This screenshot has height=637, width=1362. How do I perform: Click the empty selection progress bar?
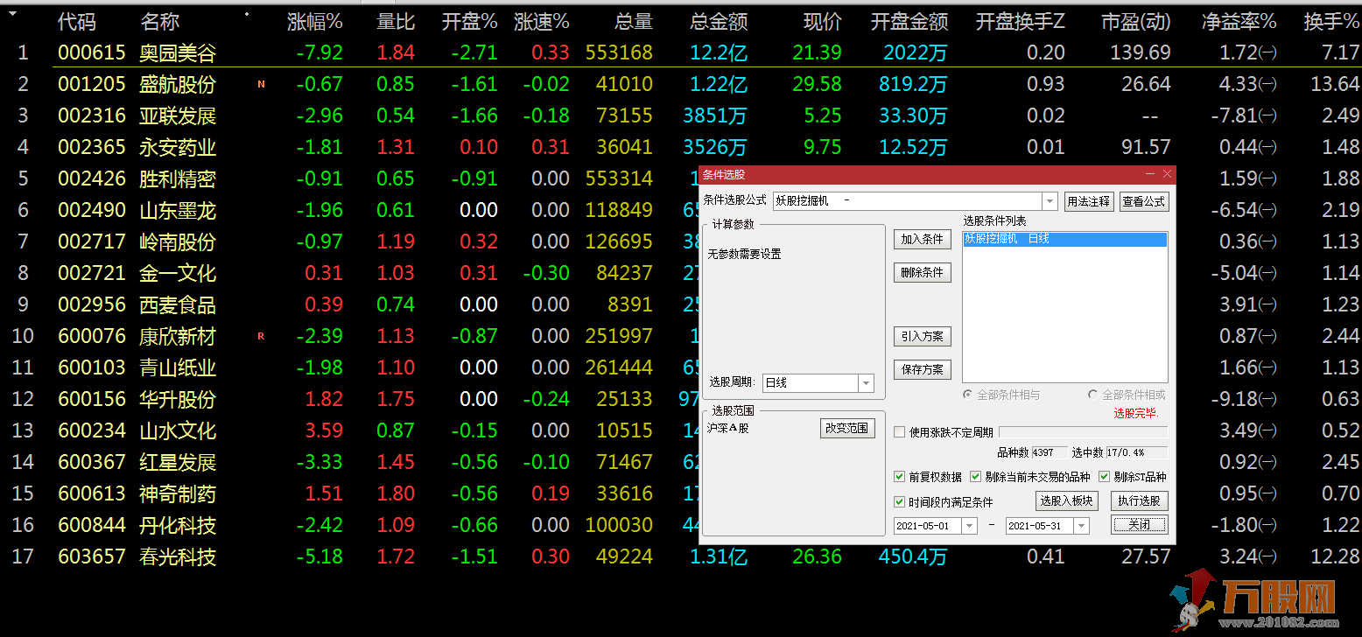(x=1084, y=432)
